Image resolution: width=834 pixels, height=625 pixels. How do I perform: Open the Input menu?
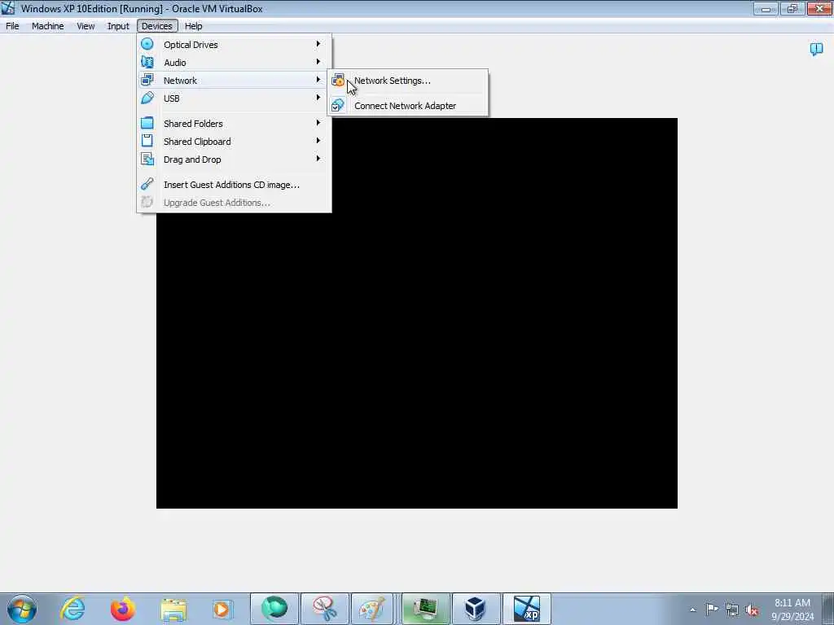coord(118,26)
